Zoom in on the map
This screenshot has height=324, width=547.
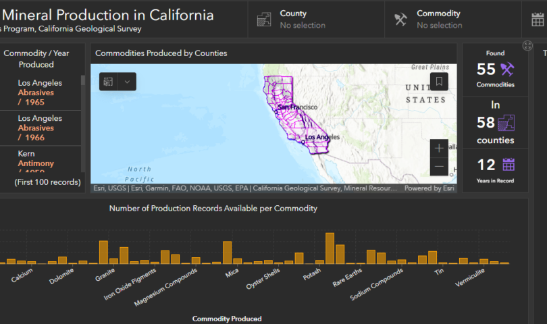[x=439, y=148]
